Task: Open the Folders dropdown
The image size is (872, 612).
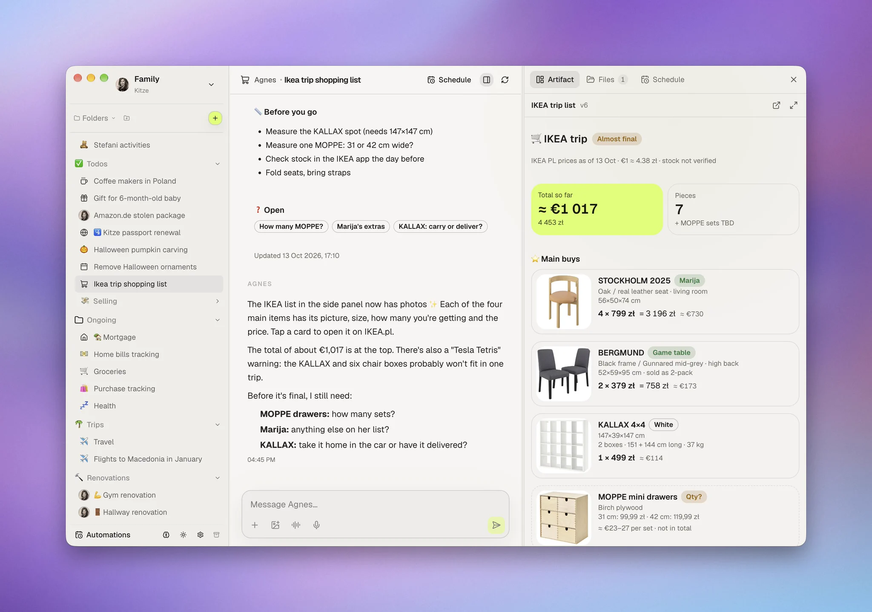Action: pyautogui.click(x=95, y=118)
